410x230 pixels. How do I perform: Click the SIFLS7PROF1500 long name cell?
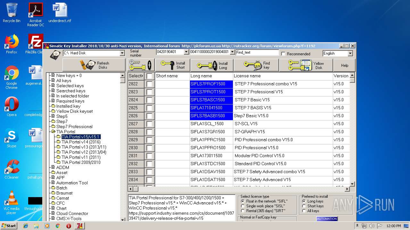click(211, 84)
